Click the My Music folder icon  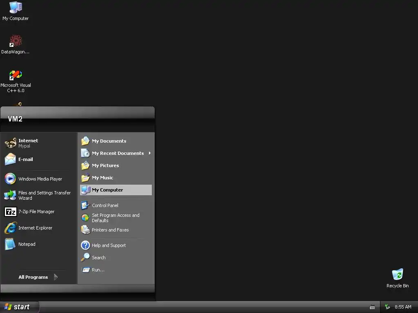click(85, 178)
